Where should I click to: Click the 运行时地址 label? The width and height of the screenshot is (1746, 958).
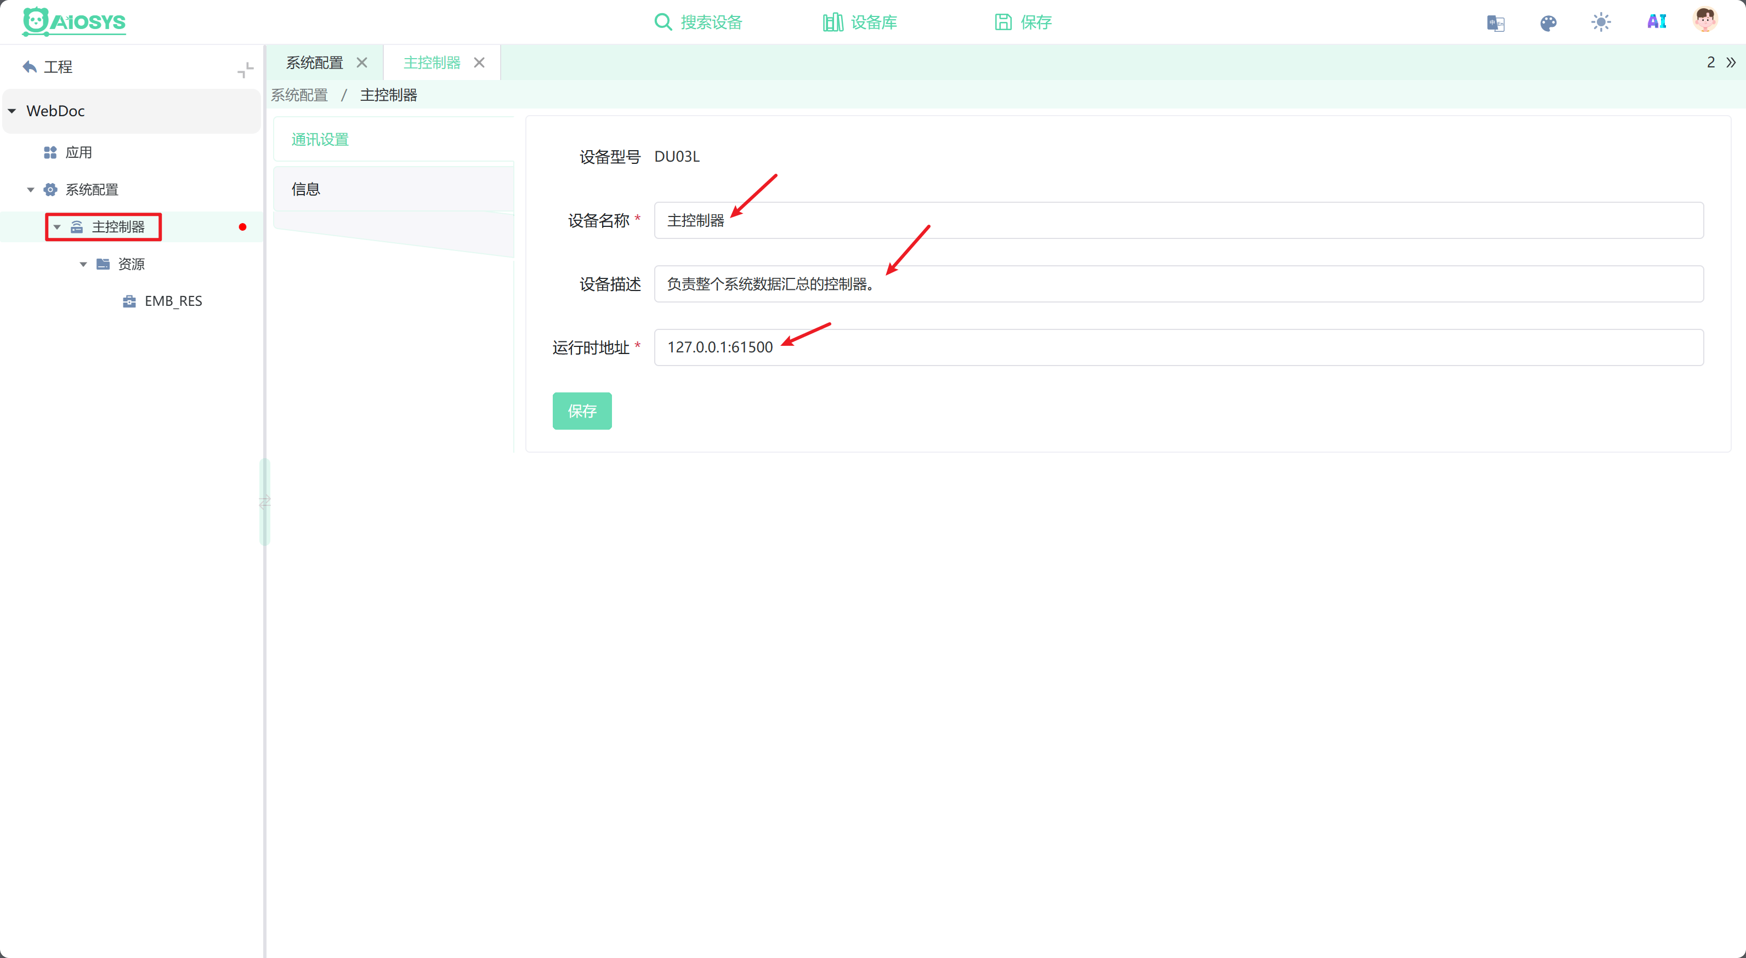click(591, 348)
